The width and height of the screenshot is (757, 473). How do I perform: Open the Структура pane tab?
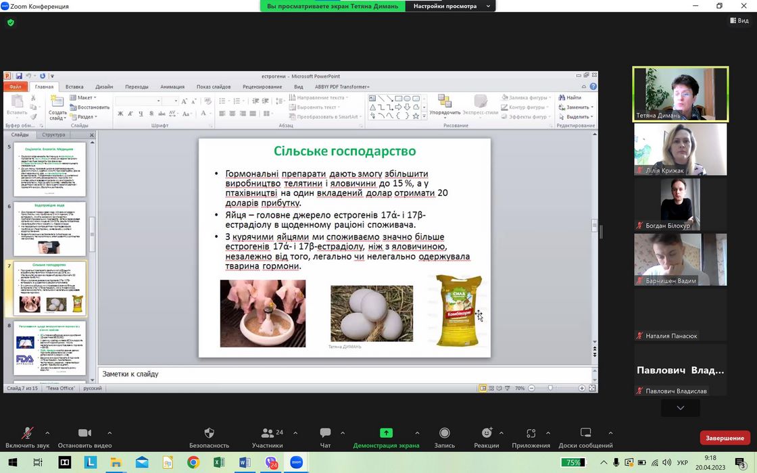(x=53, y=134)
